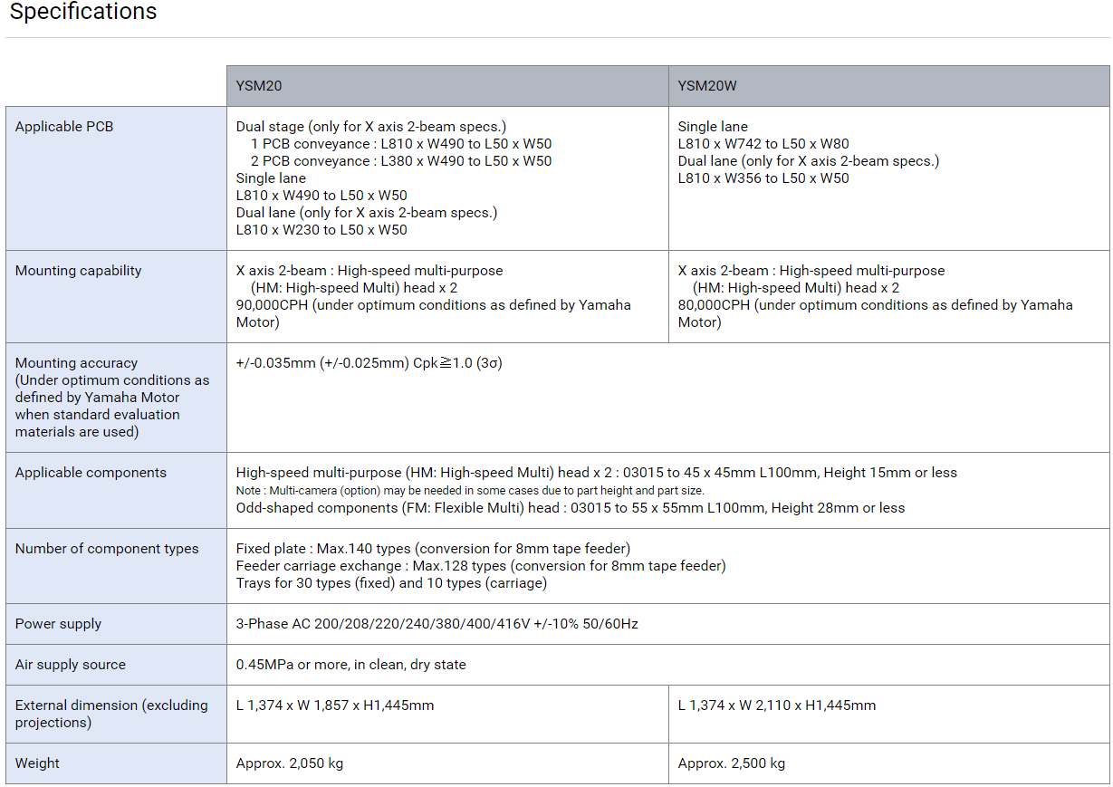This screenshot has height=787, width=1113.
Task: Click 'Approx. 2,500 kg' weight value
Action: 732,763
